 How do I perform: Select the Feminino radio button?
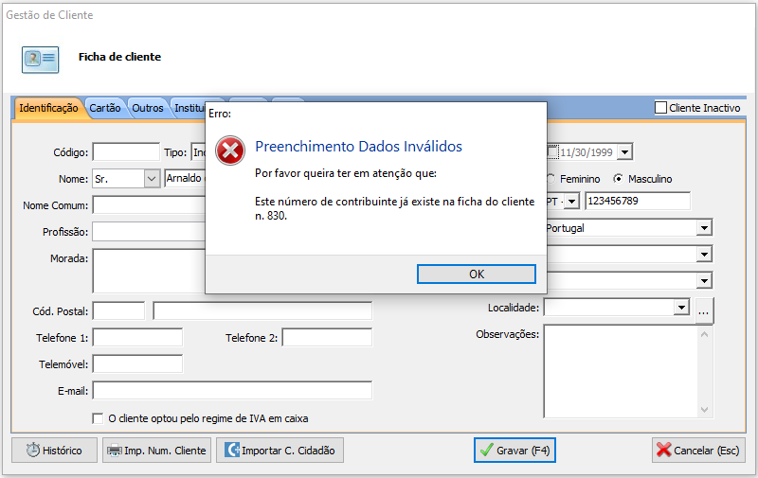pos(550,179)
